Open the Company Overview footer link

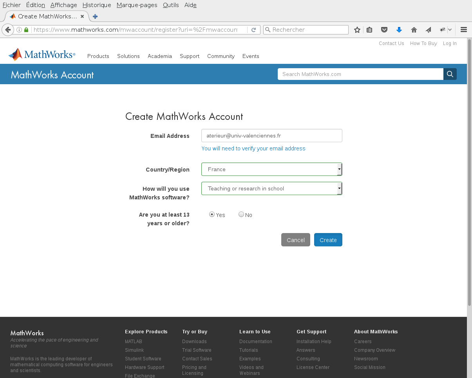pyautogui.click(x=375, y=350)
